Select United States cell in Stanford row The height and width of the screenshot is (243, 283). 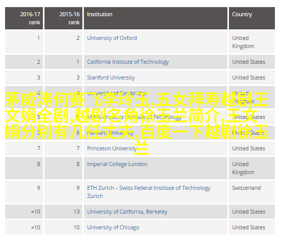point(252,77)
